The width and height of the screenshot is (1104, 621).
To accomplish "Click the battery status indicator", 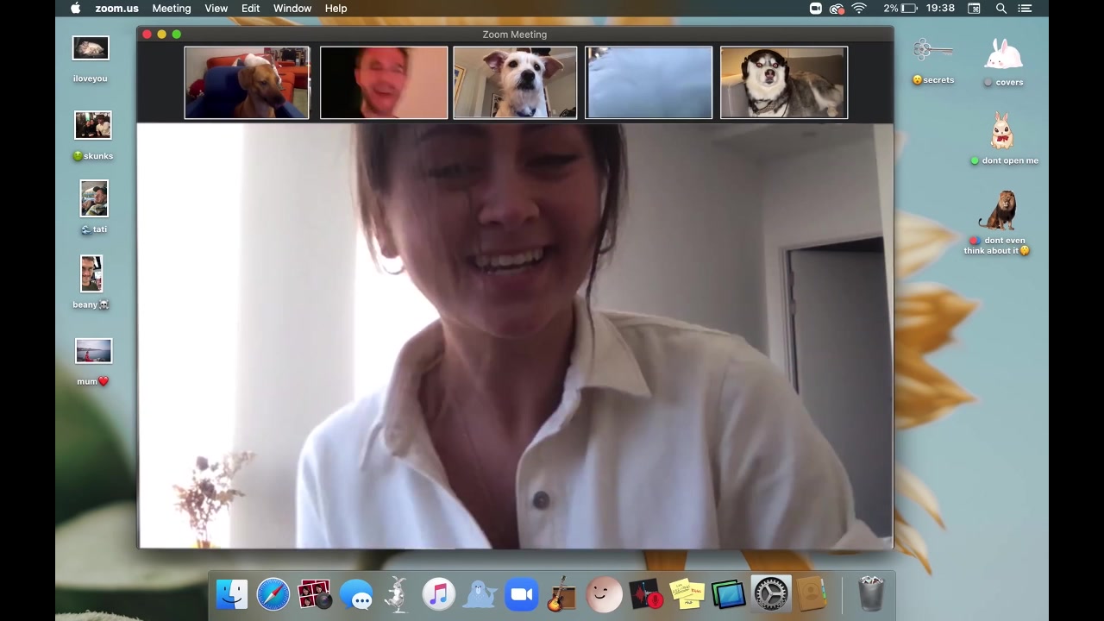I will pyautogui.click(x=900, y=9).
